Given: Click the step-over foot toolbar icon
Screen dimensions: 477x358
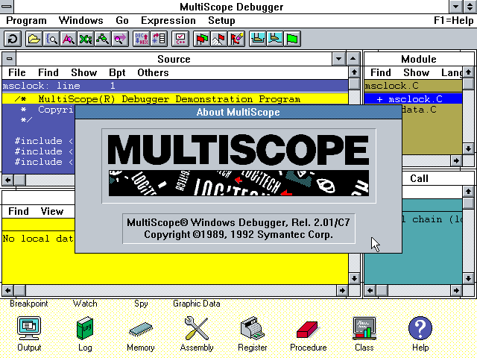Looking at the screenshot, I should (x=275, y=39).
